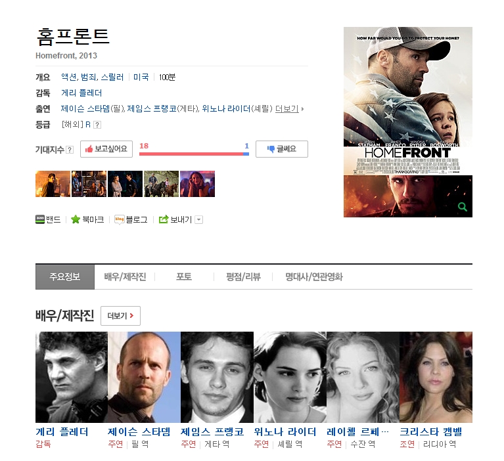Click the green 북마크 star icon

pyautogui.click(x=76, y=219)
